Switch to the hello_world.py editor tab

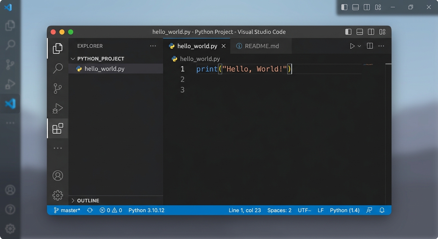(x=197, y=46)
